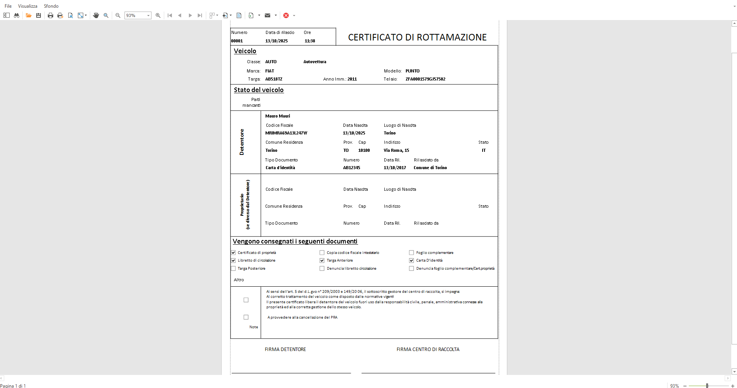Click the binoculars search icon
This screenshot has width=737, height=388.
16,15
